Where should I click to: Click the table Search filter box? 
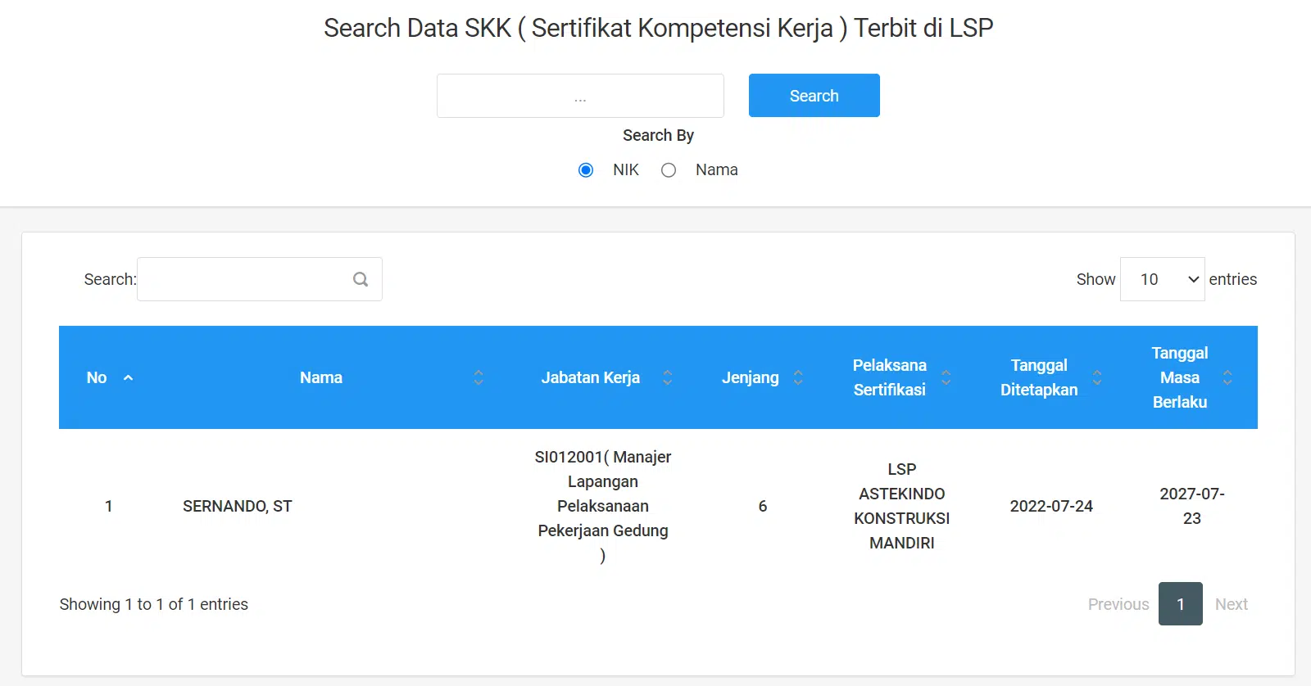[x=259, y=279]
